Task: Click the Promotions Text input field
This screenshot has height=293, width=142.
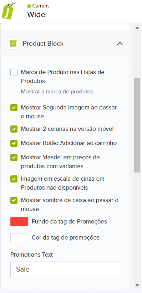Action: click(65, 269)
